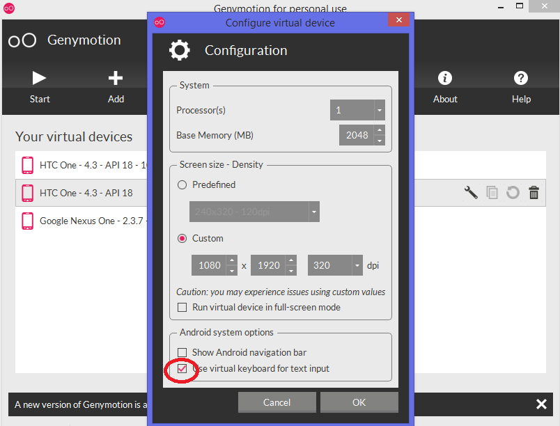Viewport: 560px width, 426px height.
Task: Click the phone icon of highlighted HTC One row
Action: (27, 193)
